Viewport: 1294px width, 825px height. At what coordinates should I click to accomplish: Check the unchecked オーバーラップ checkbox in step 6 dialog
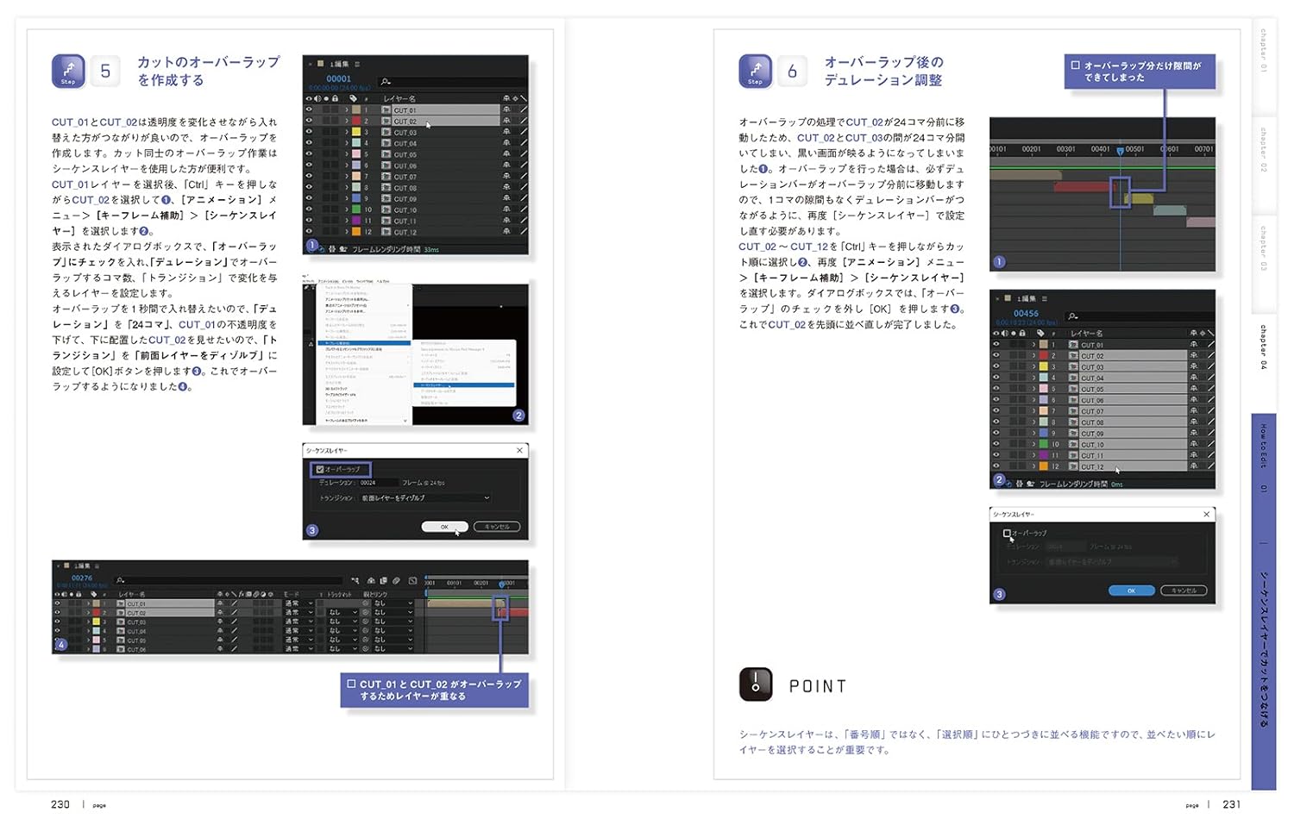click(1007, 533)
